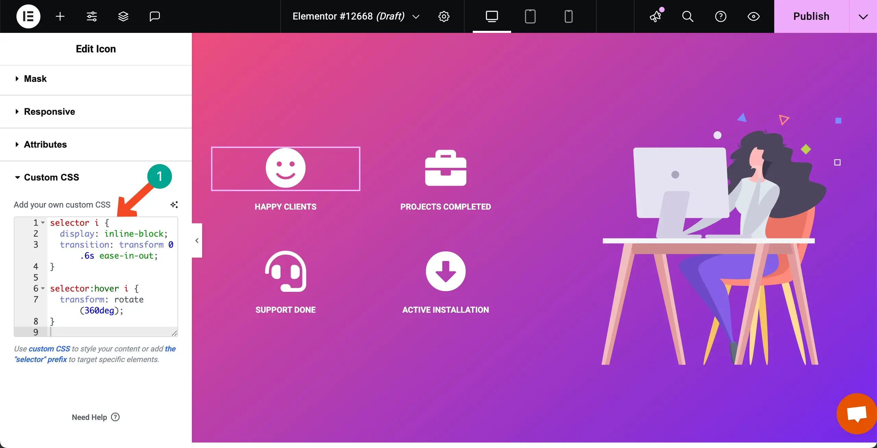The height and width of the screenshot is (448, 877).
Task: Open the help question mark icon
Action: click(x=720, y=16)
